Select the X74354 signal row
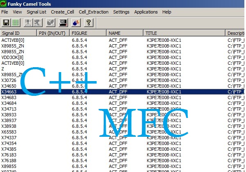246x172 pixels. (122, 143)
